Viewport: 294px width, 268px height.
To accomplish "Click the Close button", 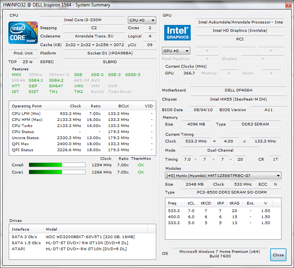I will pos(278,255).
